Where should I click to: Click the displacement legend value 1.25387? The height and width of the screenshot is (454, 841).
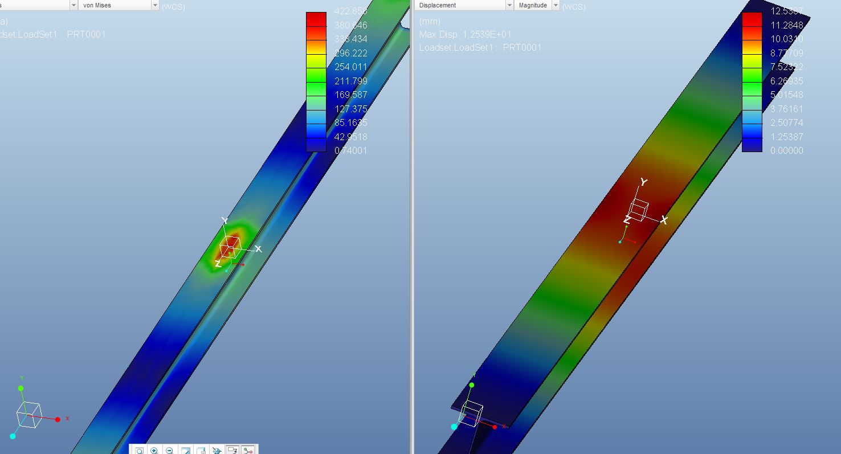click(x=786, y=137)
